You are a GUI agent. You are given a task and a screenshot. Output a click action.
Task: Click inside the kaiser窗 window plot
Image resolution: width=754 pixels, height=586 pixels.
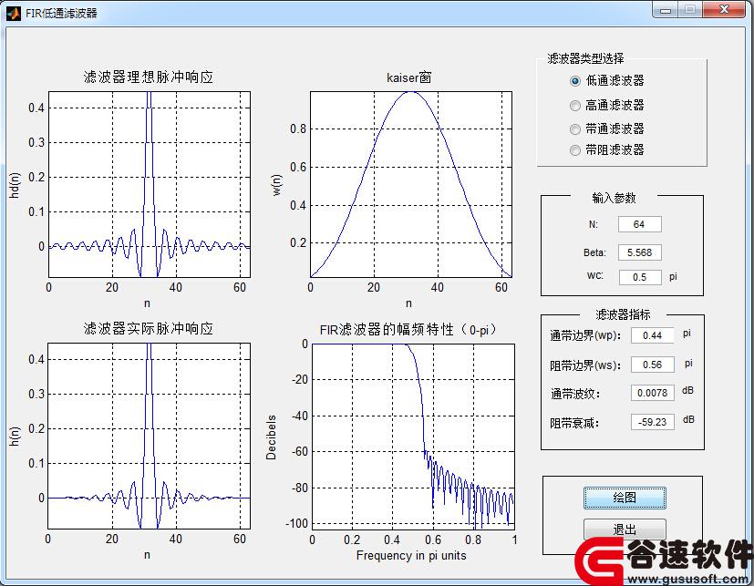pyautogui.click(x=411, y=184)
